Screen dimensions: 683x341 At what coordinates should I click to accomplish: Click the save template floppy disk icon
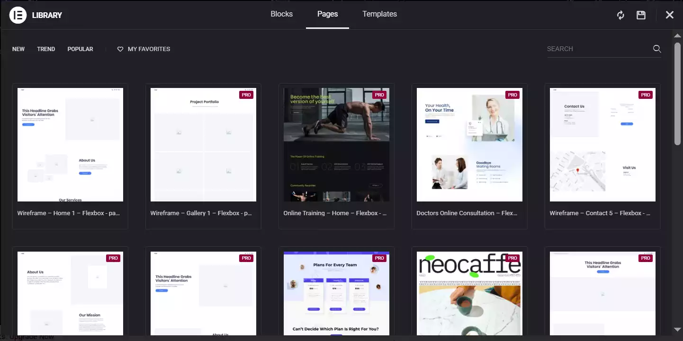[641, 15]
